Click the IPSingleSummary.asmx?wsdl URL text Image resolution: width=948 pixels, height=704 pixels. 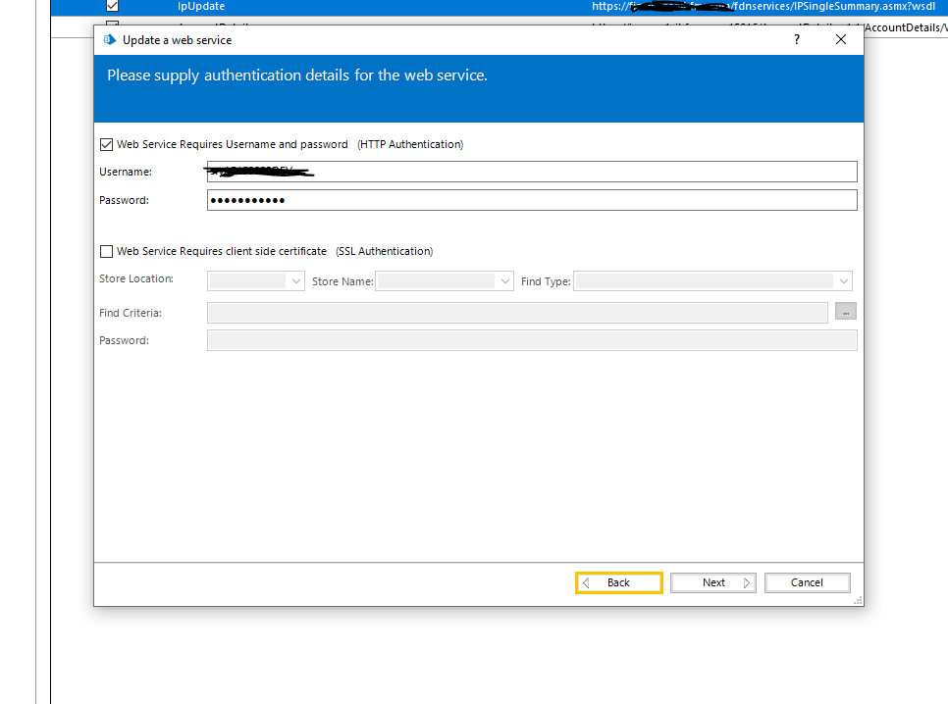(763, 6)
